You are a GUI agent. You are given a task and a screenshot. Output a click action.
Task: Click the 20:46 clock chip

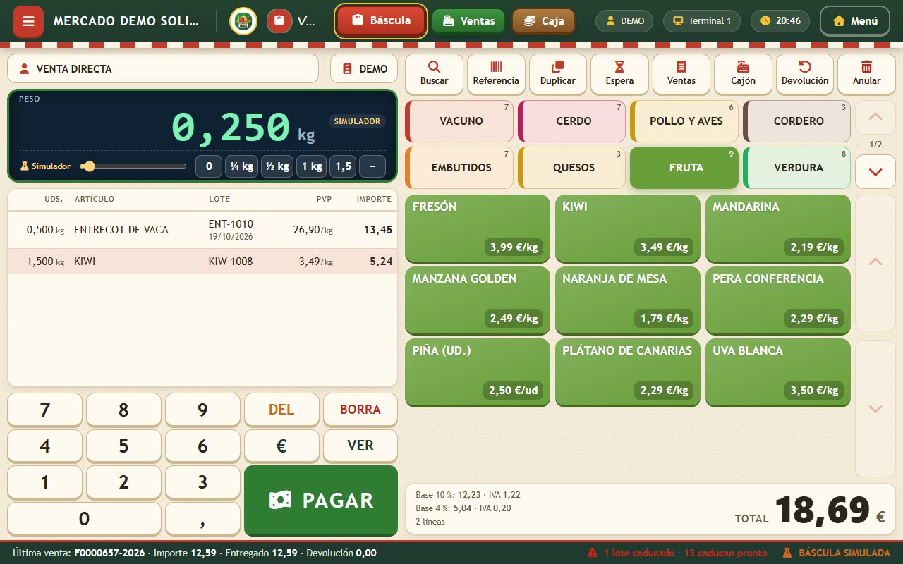tap(780, 21)
